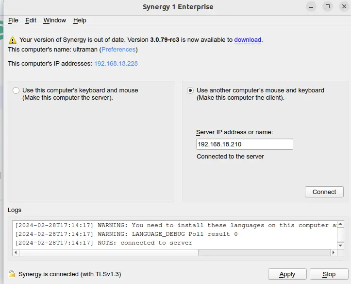The width and height of the screenshot is (351, 284).
Task: Click the Stop button
Action: 329,274
